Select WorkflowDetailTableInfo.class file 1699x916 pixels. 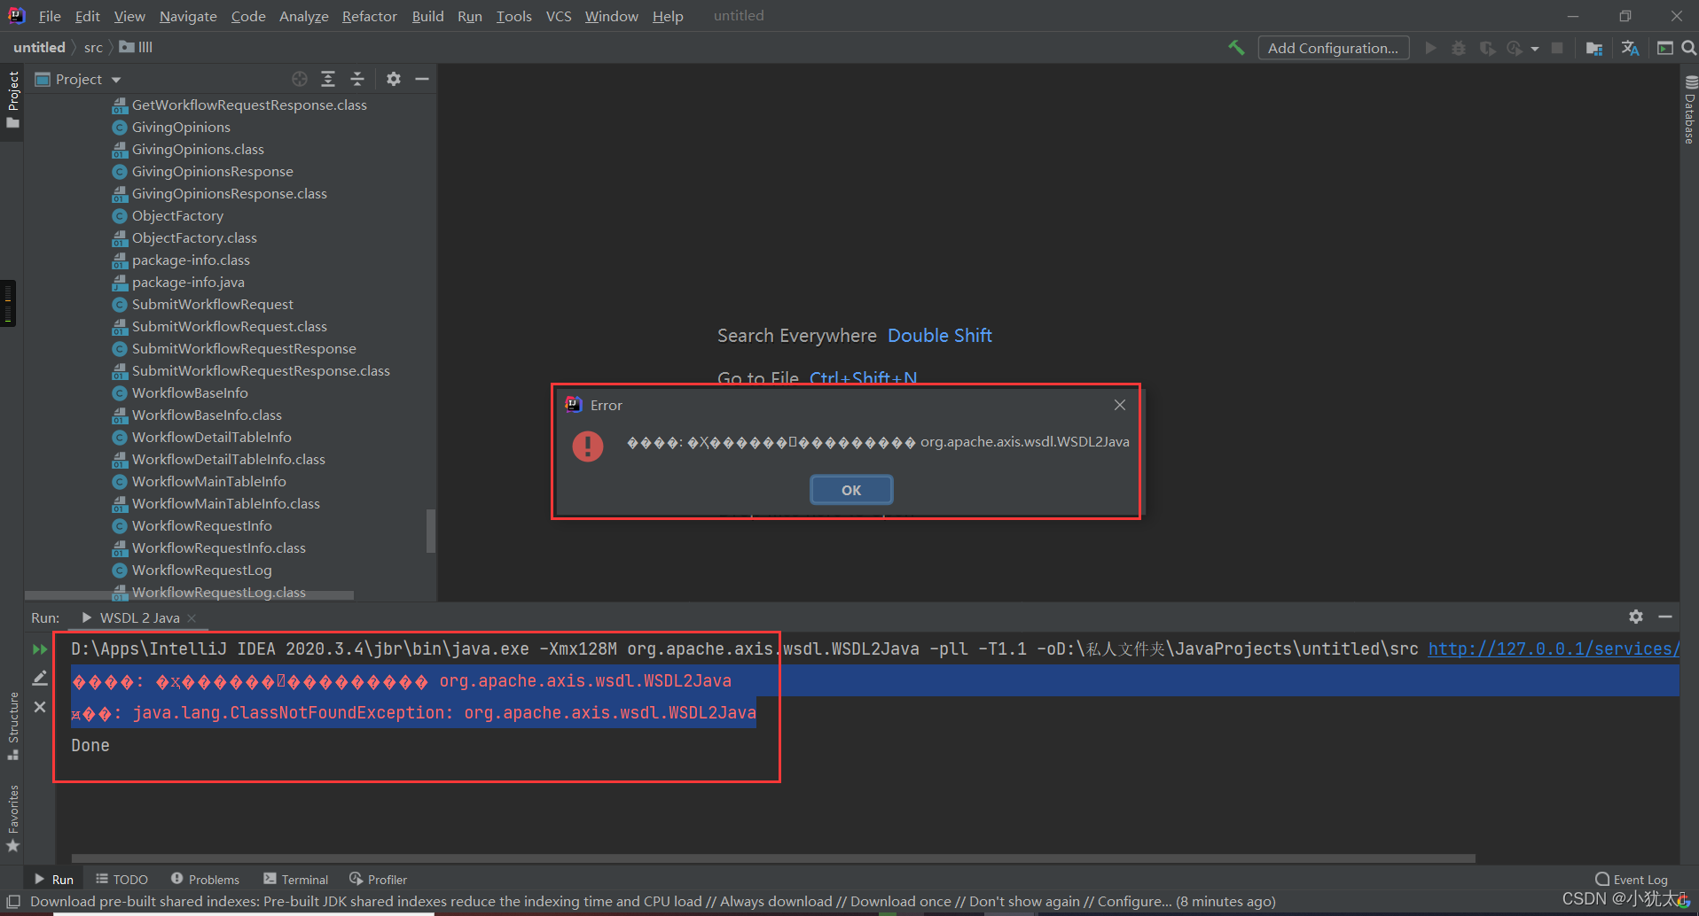coord(229,459)
